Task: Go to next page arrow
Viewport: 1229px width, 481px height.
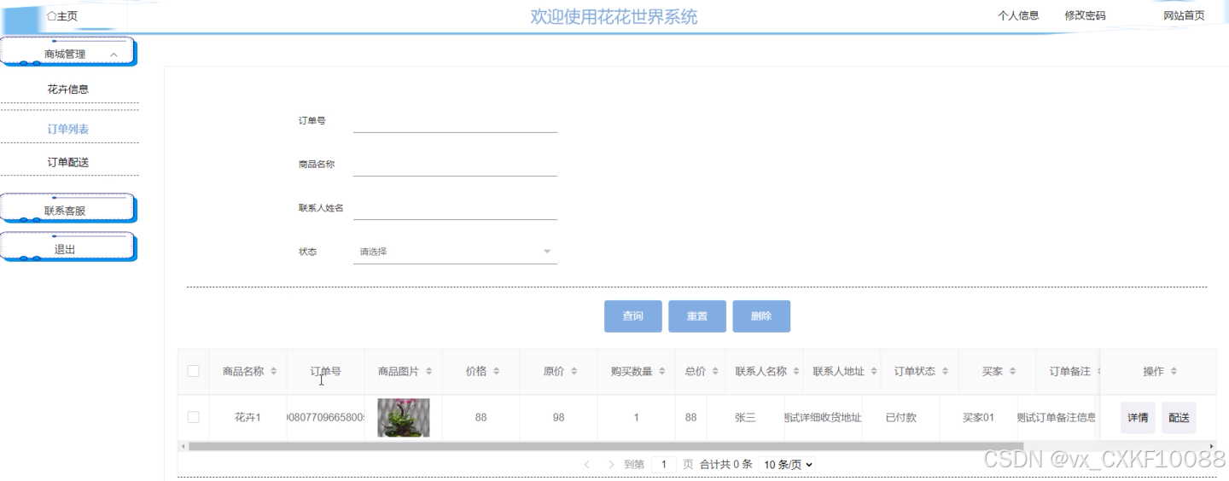Action: [x=611, y=465]
